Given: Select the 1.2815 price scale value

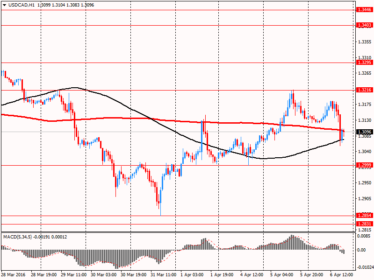Looking at the screenshot, I should [365, 230].
